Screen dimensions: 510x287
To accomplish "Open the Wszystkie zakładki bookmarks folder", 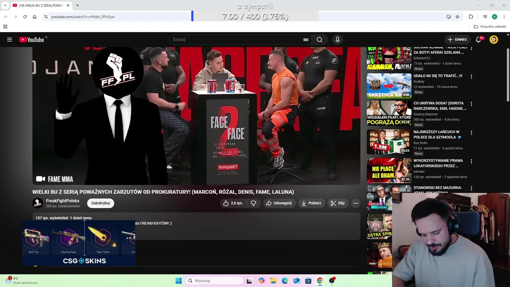I will coord(490,27).
